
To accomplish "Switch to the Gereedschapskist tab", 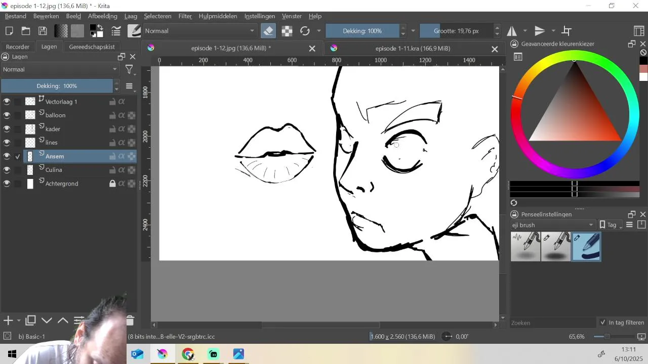I will (x=92, y=47).
